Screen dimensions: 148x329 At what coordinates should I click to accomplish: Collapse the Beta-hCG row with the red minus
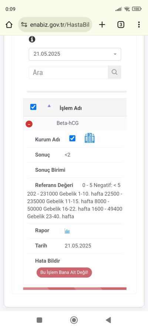pyautogui.click(x=29, y=124)
